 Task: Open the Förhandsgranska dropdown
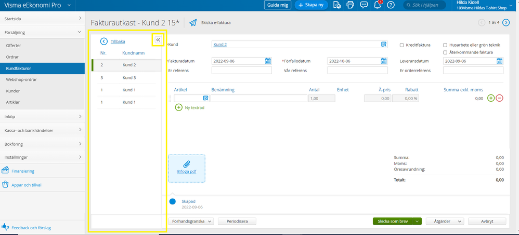pos(191,221)
